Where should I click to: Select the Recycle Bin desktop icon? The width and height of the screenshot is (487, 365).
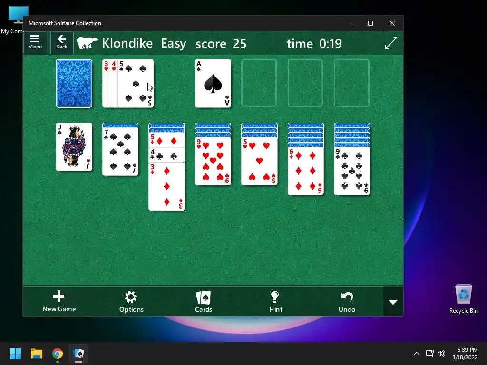point(463,299)
